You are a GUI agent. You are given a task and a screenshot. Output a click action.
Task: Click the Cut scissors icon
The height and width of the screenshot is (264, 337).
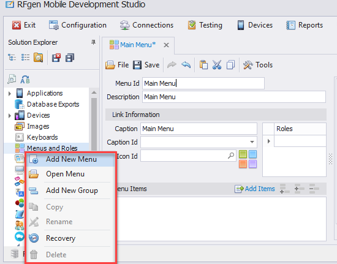click(x=217, y=65)
